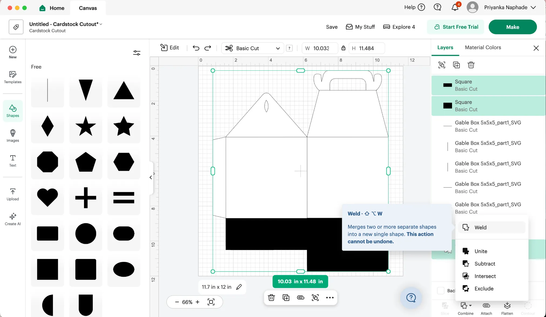This screenshot has width=546, height=317.
Task: Click the operation type help question mark
Action: coord(289,48)
